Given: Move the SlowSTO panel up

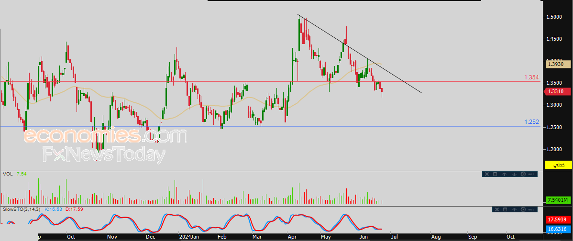Looking at the screenshot, I should (x=514, y=209).
